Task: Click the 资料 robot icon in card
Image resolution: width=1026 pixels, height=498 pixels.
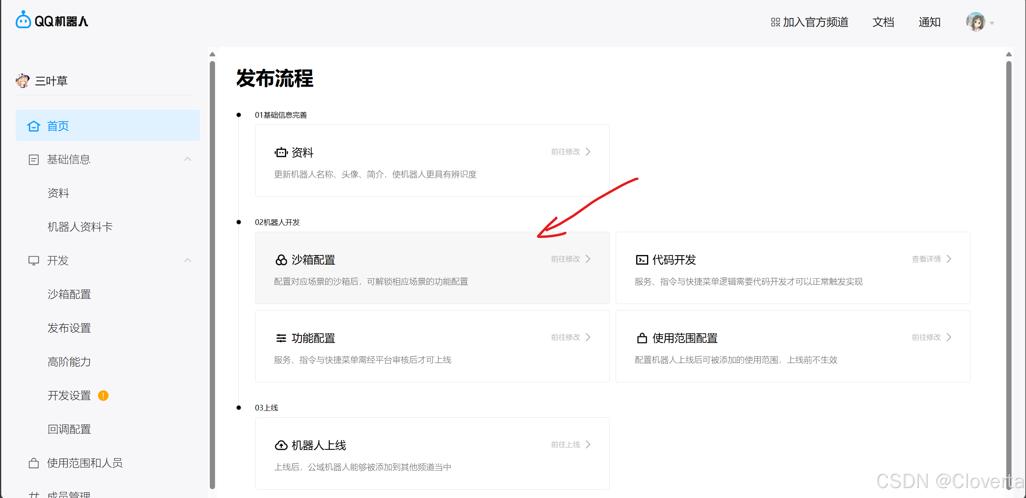Action: tap(281, 153)
